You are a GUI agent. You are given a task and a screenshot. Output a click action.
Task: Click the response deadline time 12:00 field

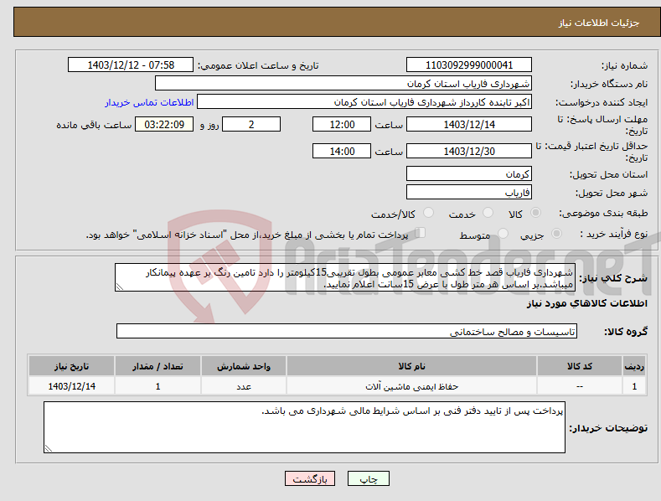[342, 124]
